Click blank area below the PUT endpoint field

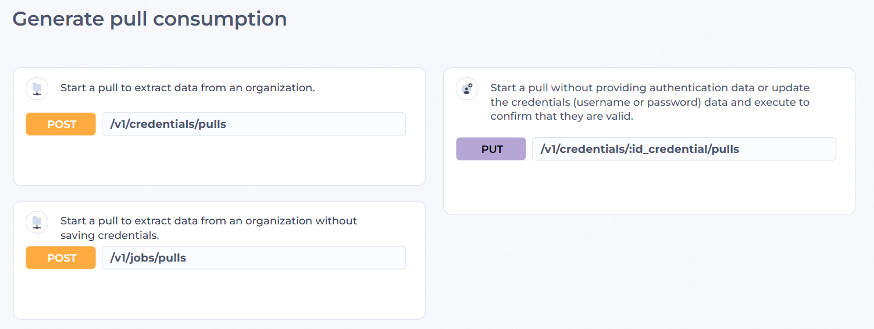649,187
